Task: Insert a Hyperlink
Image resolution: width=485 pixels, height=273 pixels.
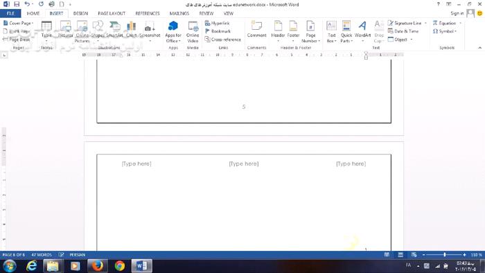Action: [217, 23]
